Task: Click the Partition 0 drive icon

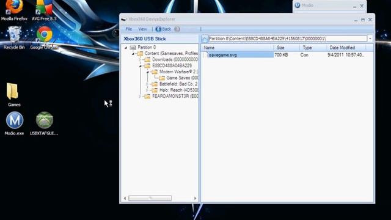Action: pyautogui.click(x=133, y=48)
